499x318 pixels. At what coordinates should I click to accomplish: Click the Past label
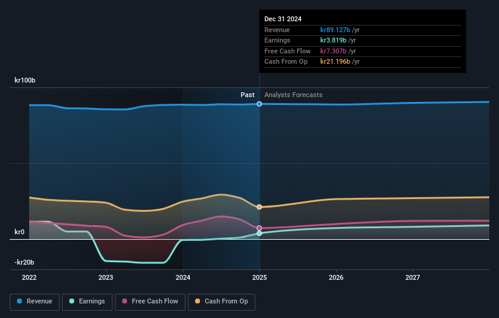pyautogui.click(x=247, y=95)
